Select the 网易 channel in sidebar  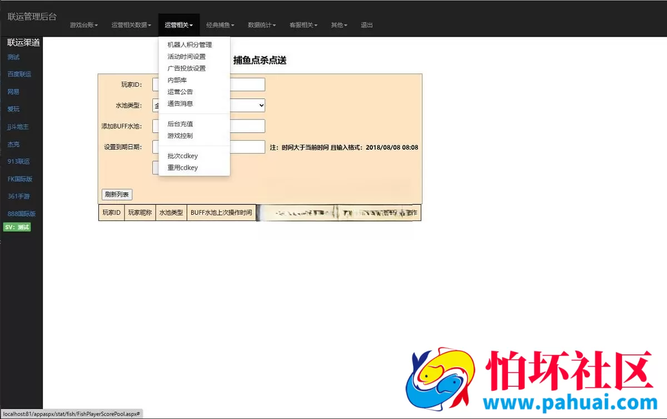(x=13, y=92)
